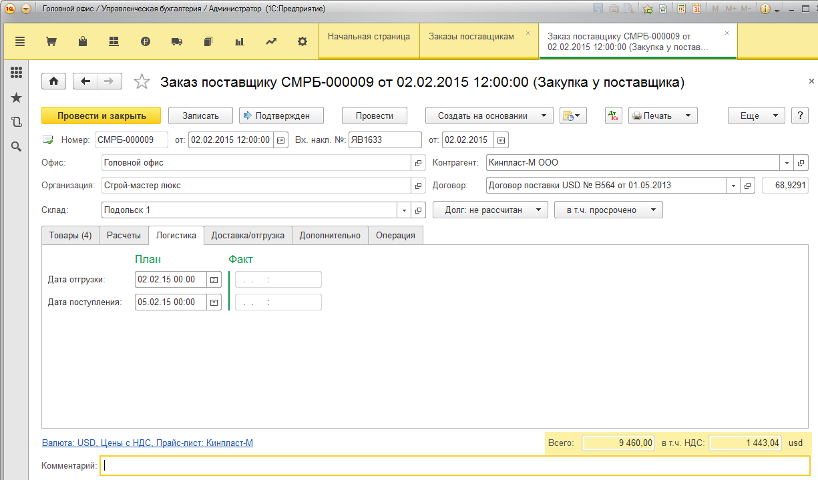
Task: Open calendar picker for document date
Action: pyautogui.click(x=281, y=140)
